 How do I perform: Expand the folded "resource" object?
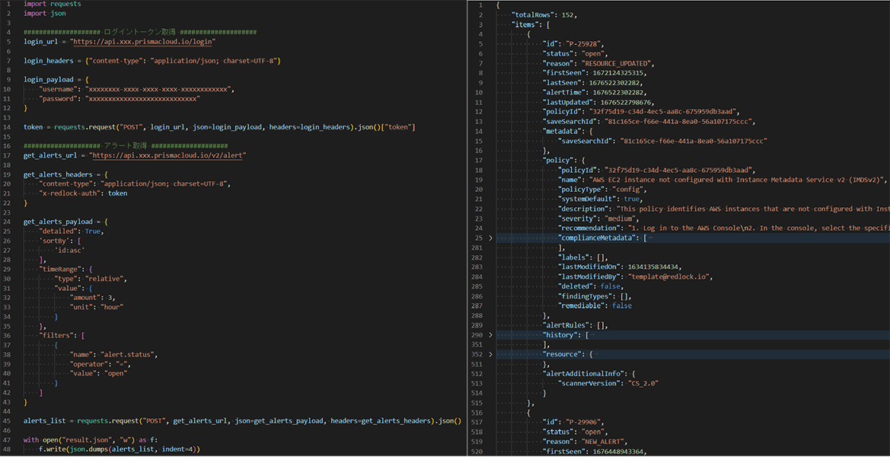[490, 353]
